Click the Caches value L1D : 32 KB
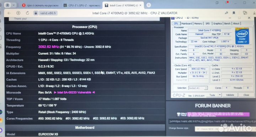 point(64,80)
